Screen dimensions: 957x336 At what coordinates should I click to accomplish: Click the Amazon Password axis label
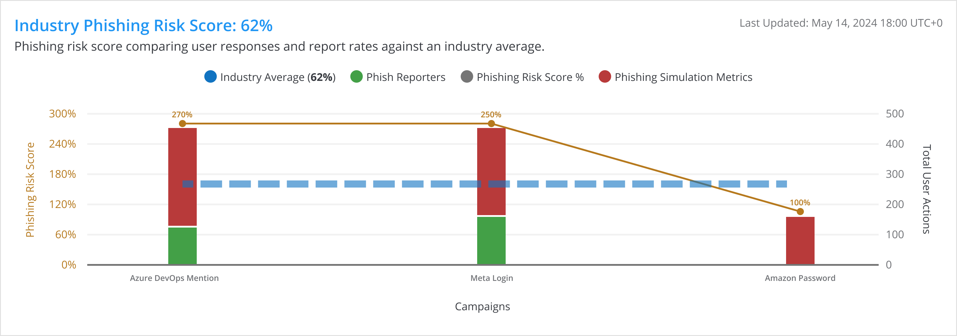pyautogui.click(x=800, y=278)
